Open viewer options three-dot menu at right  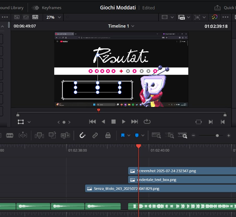(x=225, y=17)
